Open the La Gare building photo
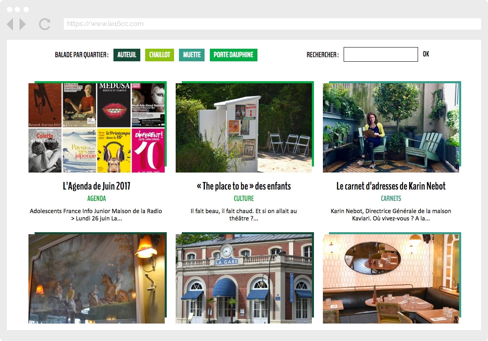The width and height of the screenshot is (488, 341). click(244, 280)
